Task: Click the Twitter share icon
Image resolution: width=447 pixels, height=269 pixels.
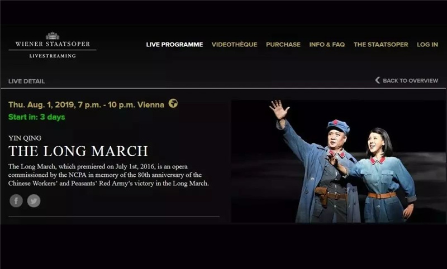Action: (34, 201)
